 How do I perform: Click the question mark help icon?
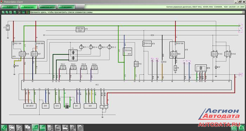(x=15, y=12)
